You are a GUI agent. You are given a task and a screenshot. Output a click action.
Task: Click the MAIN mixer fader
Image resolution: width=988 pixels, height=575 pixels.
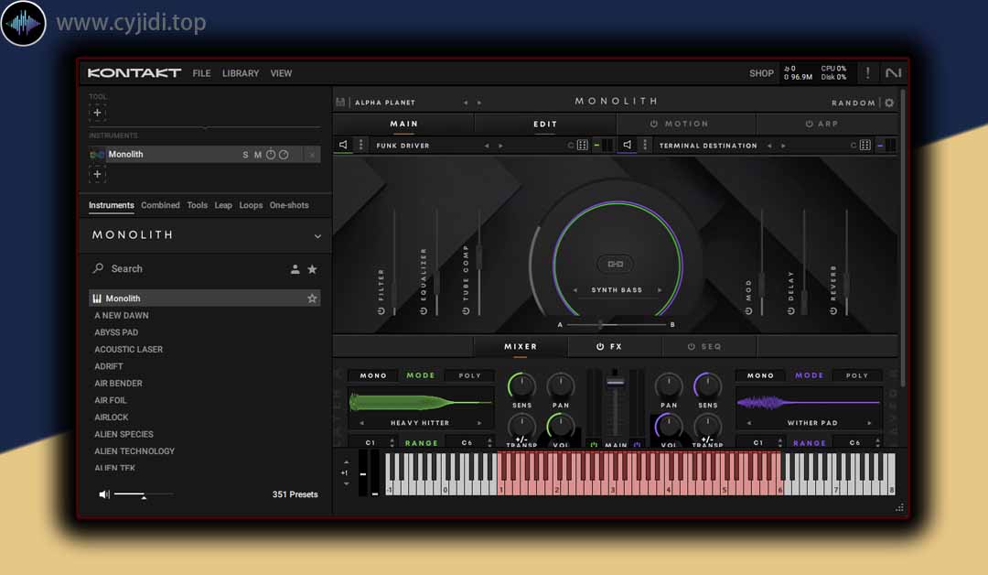[615, 381]
